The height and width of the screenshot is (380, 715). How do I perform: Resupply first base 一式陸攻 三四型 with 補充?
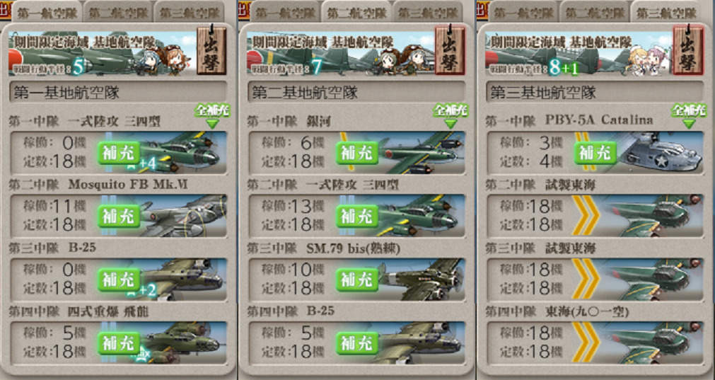coord(119,153)
